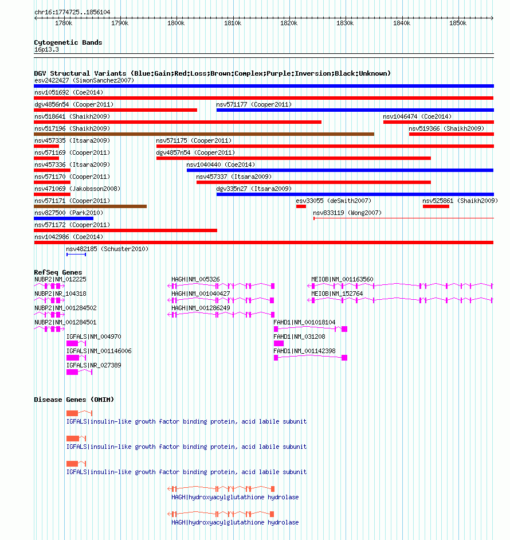Click FAHD1|NM_001018104 transcript label

coord(304,323)
